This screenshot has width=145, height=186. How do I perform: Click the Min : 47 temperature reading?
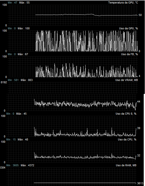click(12, 3)
